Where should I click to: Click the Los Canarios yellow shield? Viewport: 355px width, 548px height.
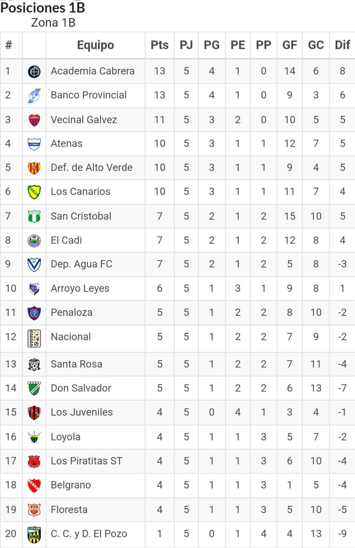tap(34, 192)
